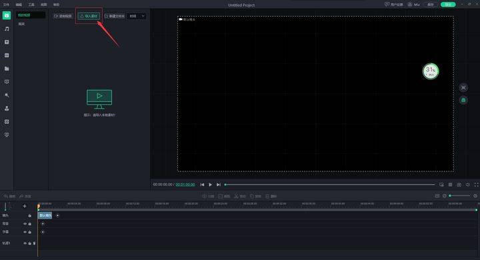Click the 录制视频 record button with camera icon

coord(63,16)
